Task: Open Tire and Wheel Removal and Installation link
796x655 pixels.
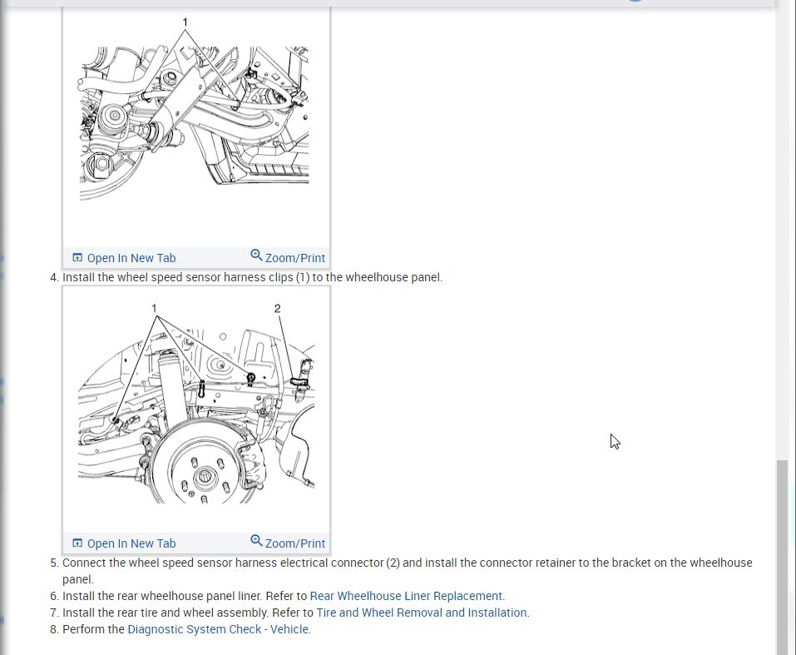Action: click(x=422, y=613)
